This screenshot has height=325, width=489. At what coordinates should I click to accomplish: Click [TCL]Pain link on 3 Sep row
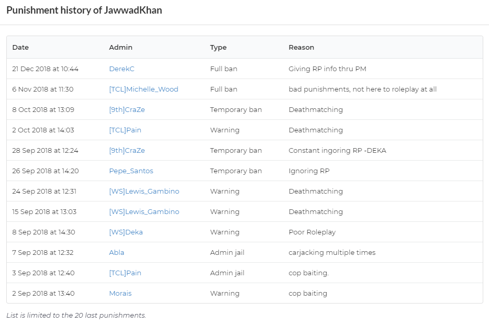125,273
